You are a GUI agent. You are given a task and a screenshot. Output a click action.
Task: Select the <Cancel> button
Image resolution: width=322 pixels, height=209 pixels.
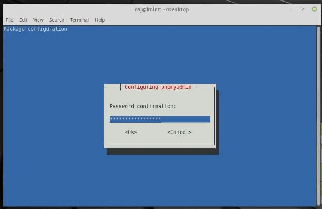click(x=179, y=132)
